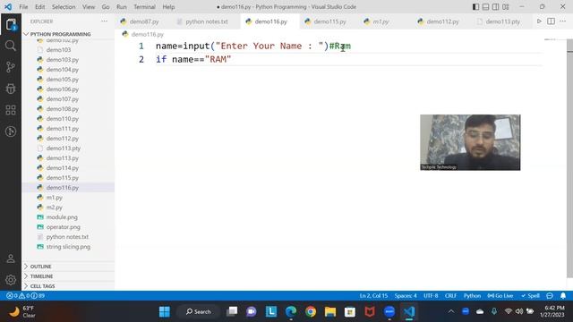This screenshot has width=573, height=322.
Task: Change language mode Python
Action: click(x=472, y=296)
